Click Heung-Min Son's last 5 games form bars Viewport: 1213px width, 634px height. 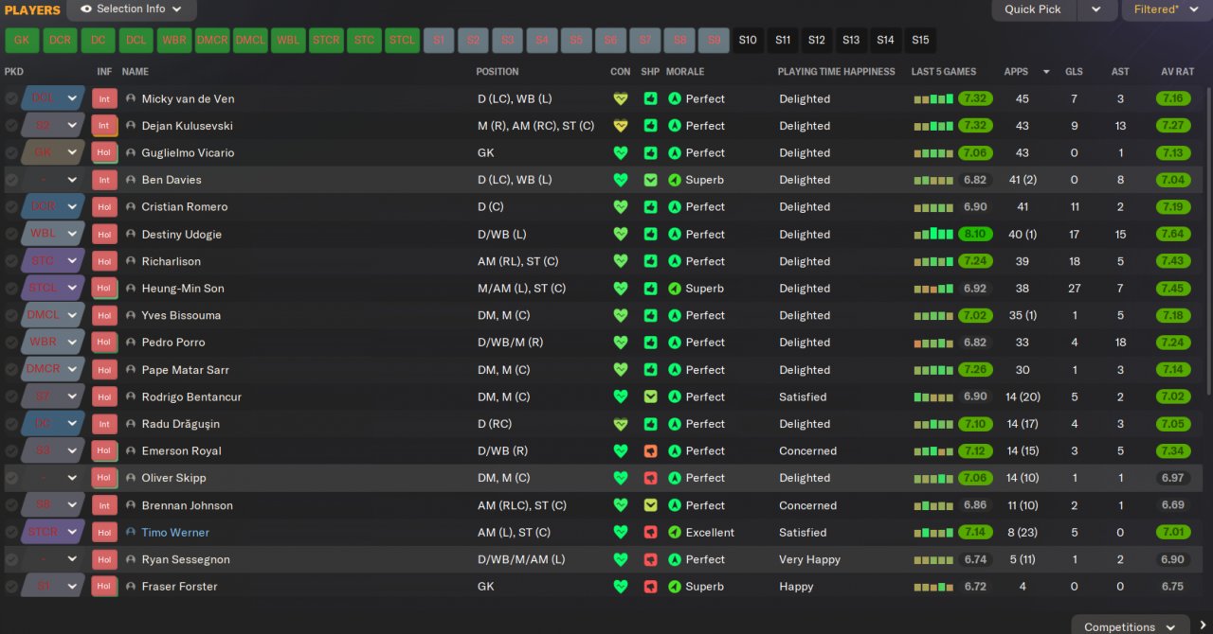click(x=933, y=289)
